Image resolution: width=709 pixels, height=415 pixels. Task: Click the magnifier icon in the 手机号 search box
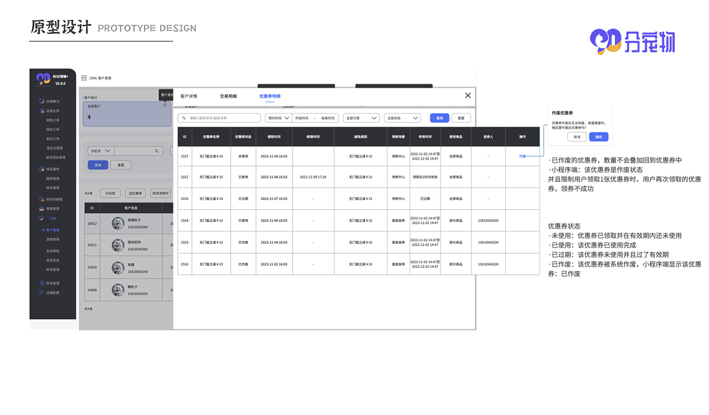tap(157, 151)
